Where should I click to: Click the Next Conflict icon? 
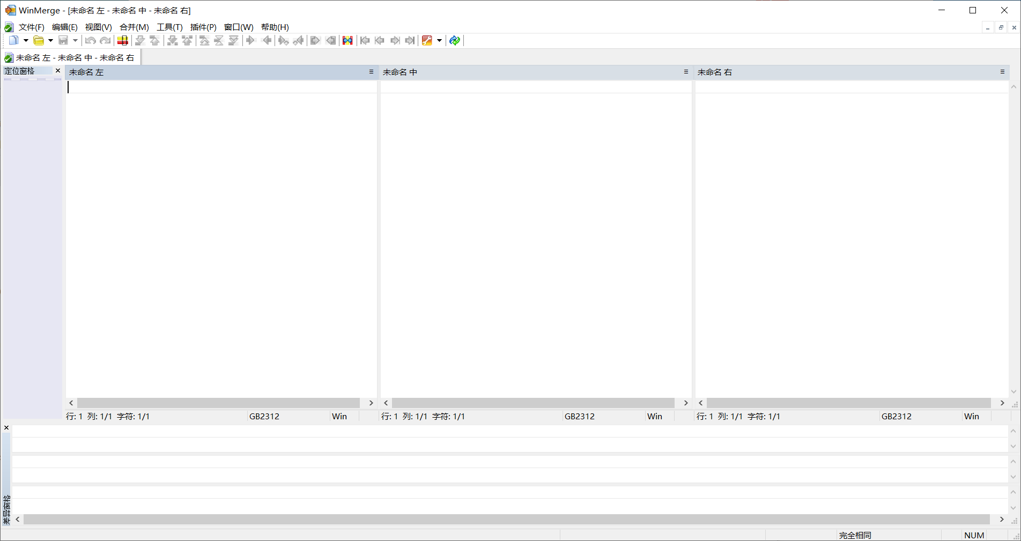pos(172,40)
